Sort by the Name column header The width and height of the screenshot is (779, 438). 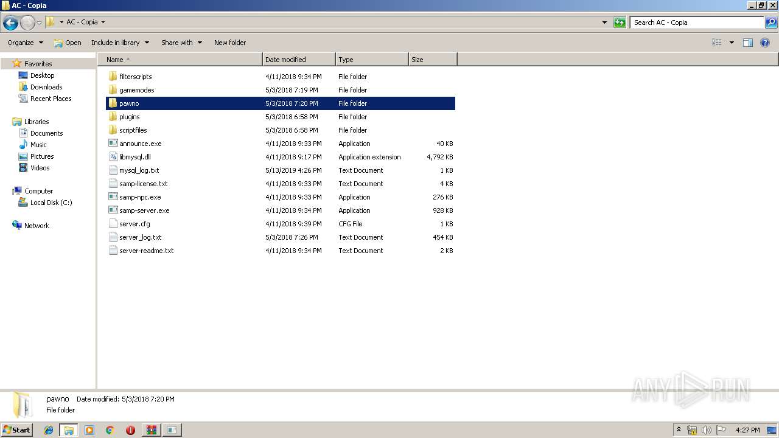pos(180,60)
